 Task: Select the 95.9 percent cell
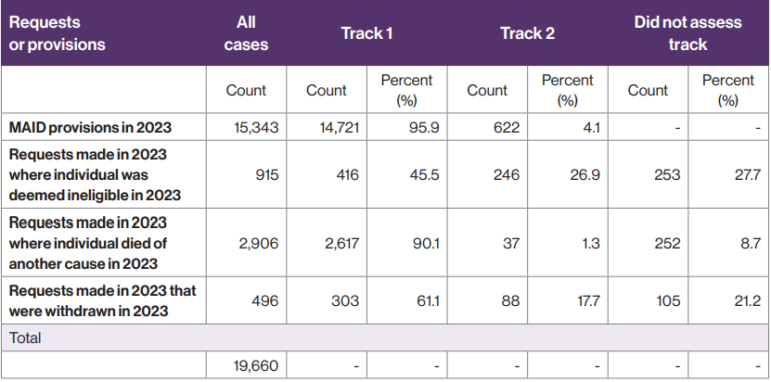[406, 126]
